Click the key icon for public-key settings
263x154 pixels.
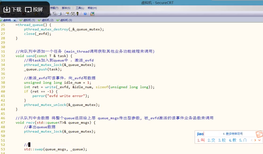click(78, 14)
